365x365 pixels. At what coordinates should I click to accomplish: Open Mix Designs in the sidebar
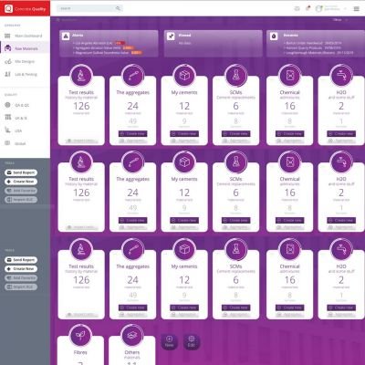25,61
